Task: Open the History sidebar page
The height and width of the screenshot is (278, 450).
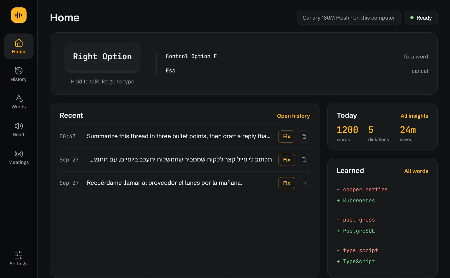Action: coord(19,74)
